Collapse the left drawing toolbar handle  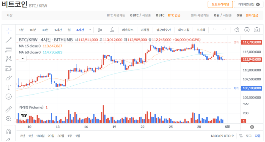[15, 122]
